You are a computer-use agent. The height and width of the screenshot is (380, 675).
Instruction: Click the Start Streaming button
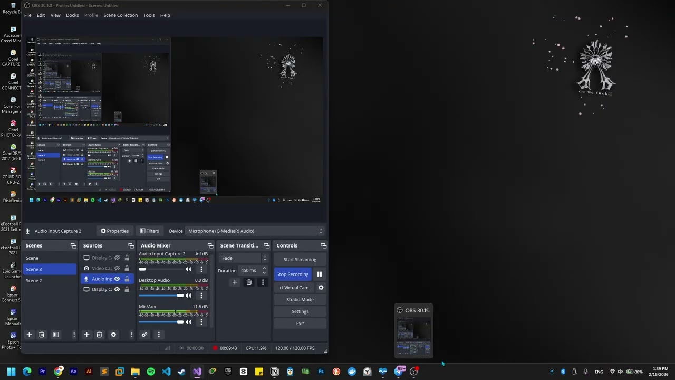pyautogui.click(x=300, y=260)
